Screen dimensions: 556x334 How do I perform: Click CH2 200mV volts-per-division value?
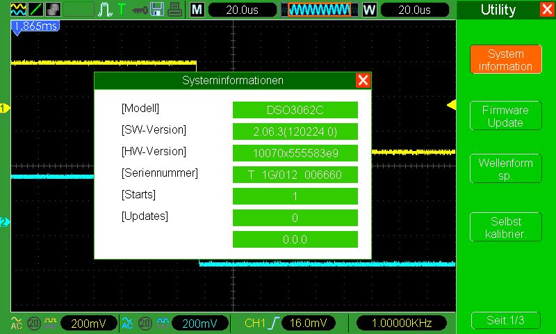tap(200, 324)
